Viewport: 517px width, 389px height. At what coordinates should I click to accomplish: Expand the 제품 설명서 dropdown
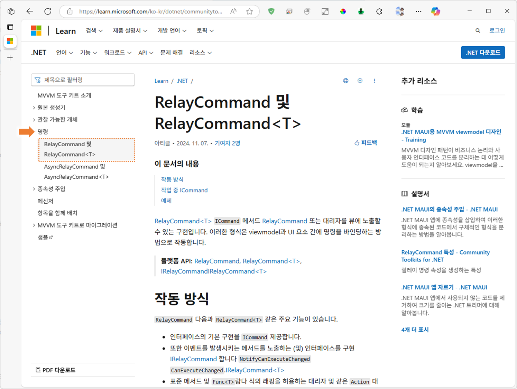point(130,30)
